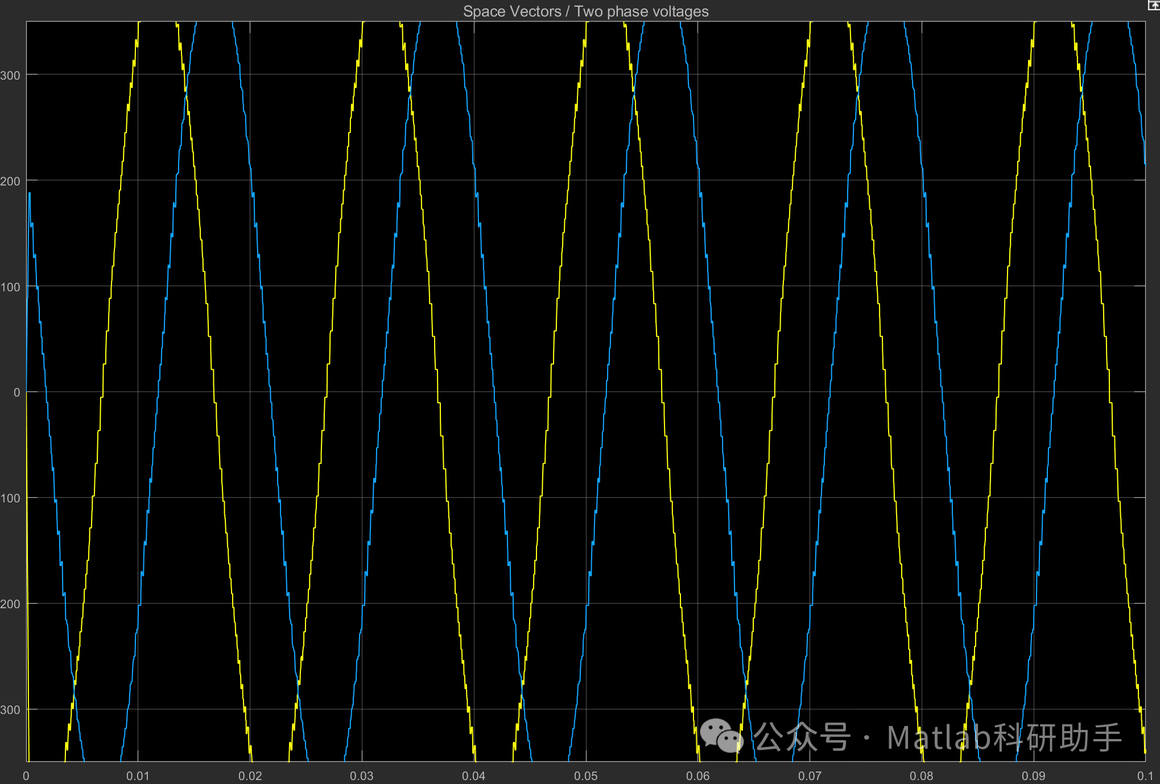Screen dimensions: 1160x784
Task: Click the 0.09 x-axis tick label
Action: [1033, 776]
